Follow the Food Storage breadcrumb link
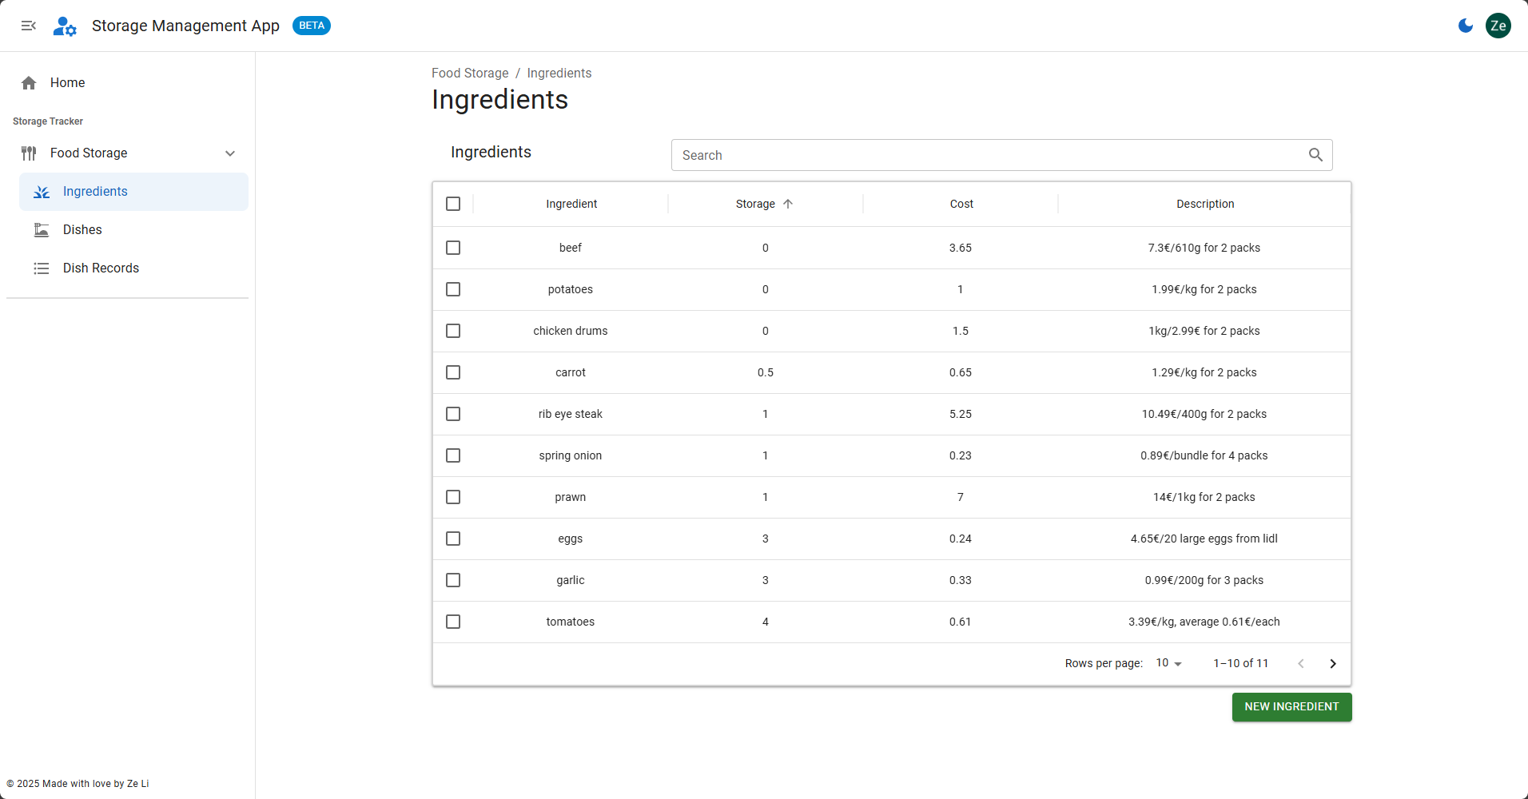This screenshot has width=1528, height=799. click(470, 74)
